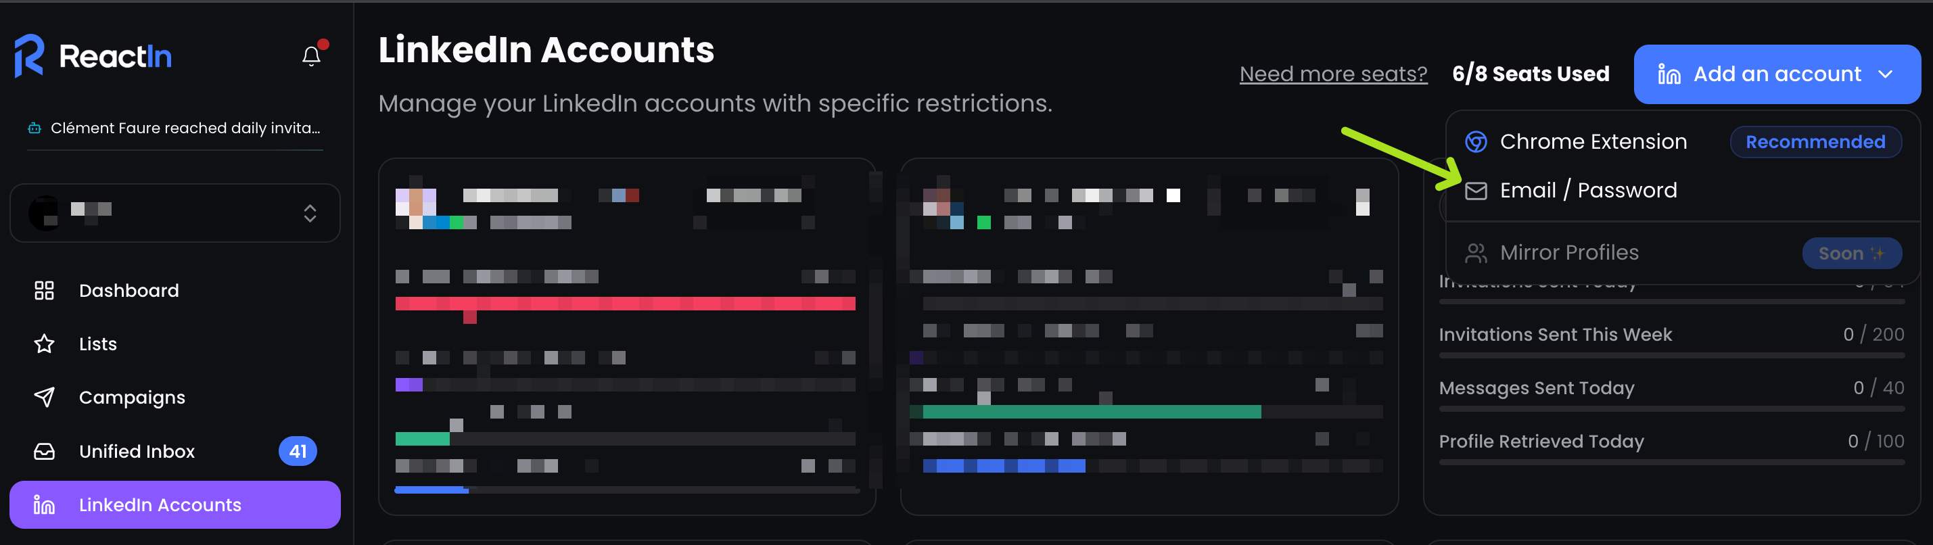Expand the workspace switcher chevrons
Viewport: 1933px width, 545px height.
coord(310,213)
